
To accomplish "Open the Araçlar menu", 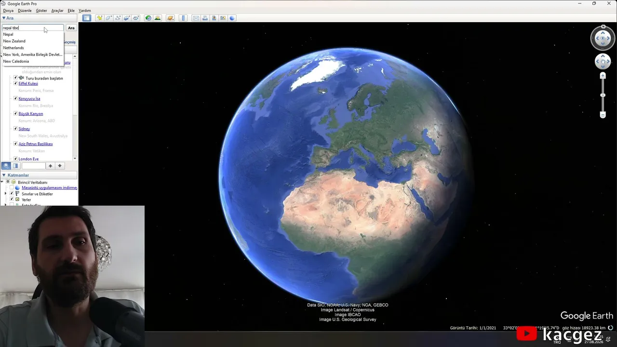I will tap(57, 11).
